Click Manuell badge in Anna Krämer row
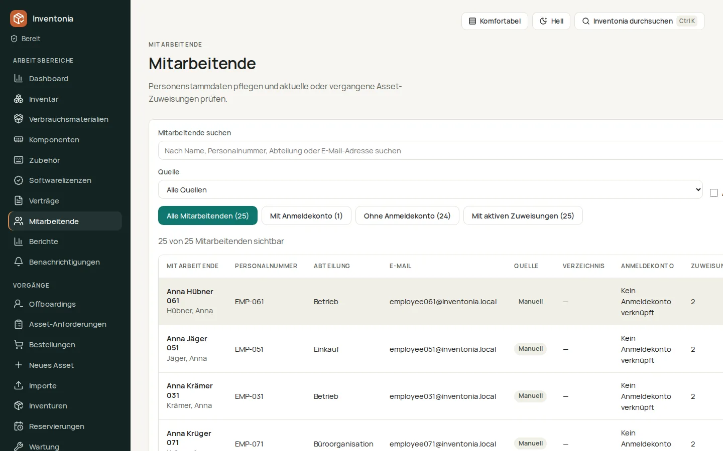The width and height of the screenshot is (723, 451). pyautogui.click(x=531, y=396)
